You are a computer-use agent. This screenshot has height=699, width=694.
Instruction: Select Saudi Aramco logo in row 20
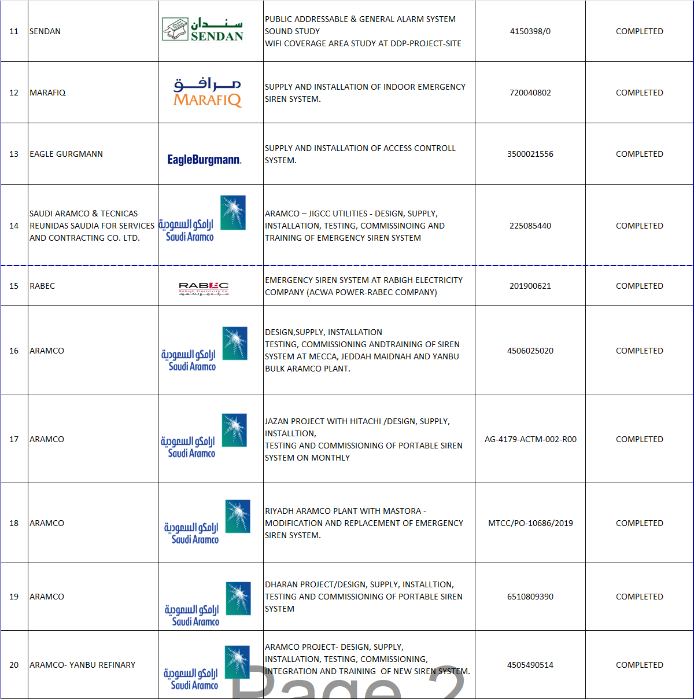tap(206, 668)
